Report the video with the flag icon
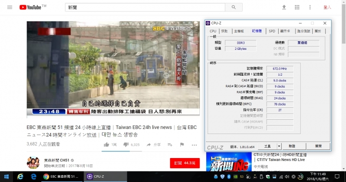The height and width of the screenshot is (182, 346). (x=182, y=145)
